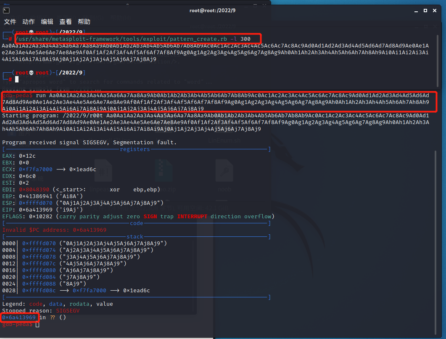
Task: Click the INTERRUPT flag in EFLAGS
Action: tap(192, 217)
